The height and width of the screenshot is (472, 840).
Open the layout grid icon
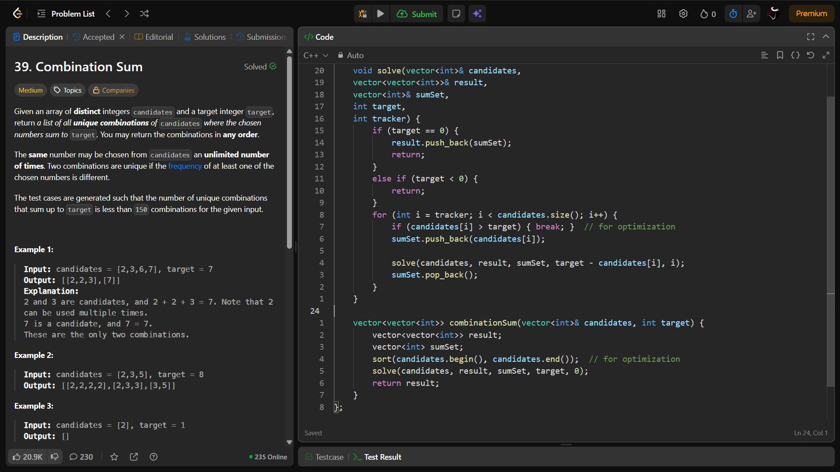click(x=661, y=14)
